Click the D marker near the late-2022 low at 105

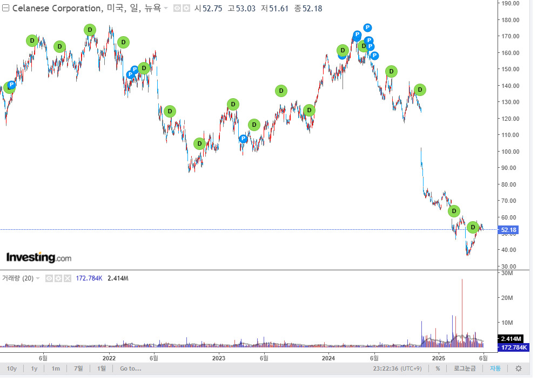tap(199, 143)
